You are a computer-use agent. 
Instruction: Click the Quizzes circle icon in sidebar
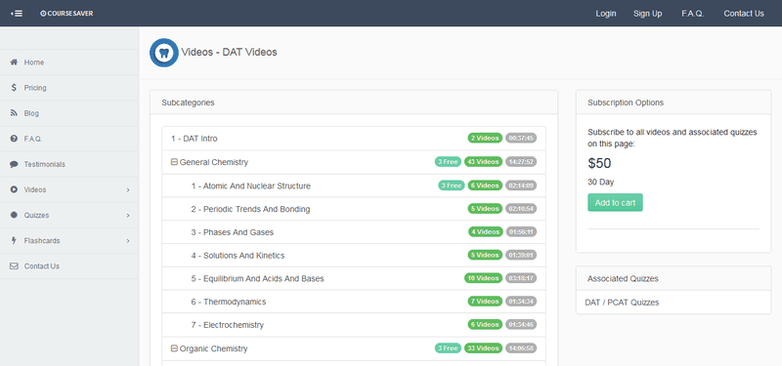coord(14,215)
